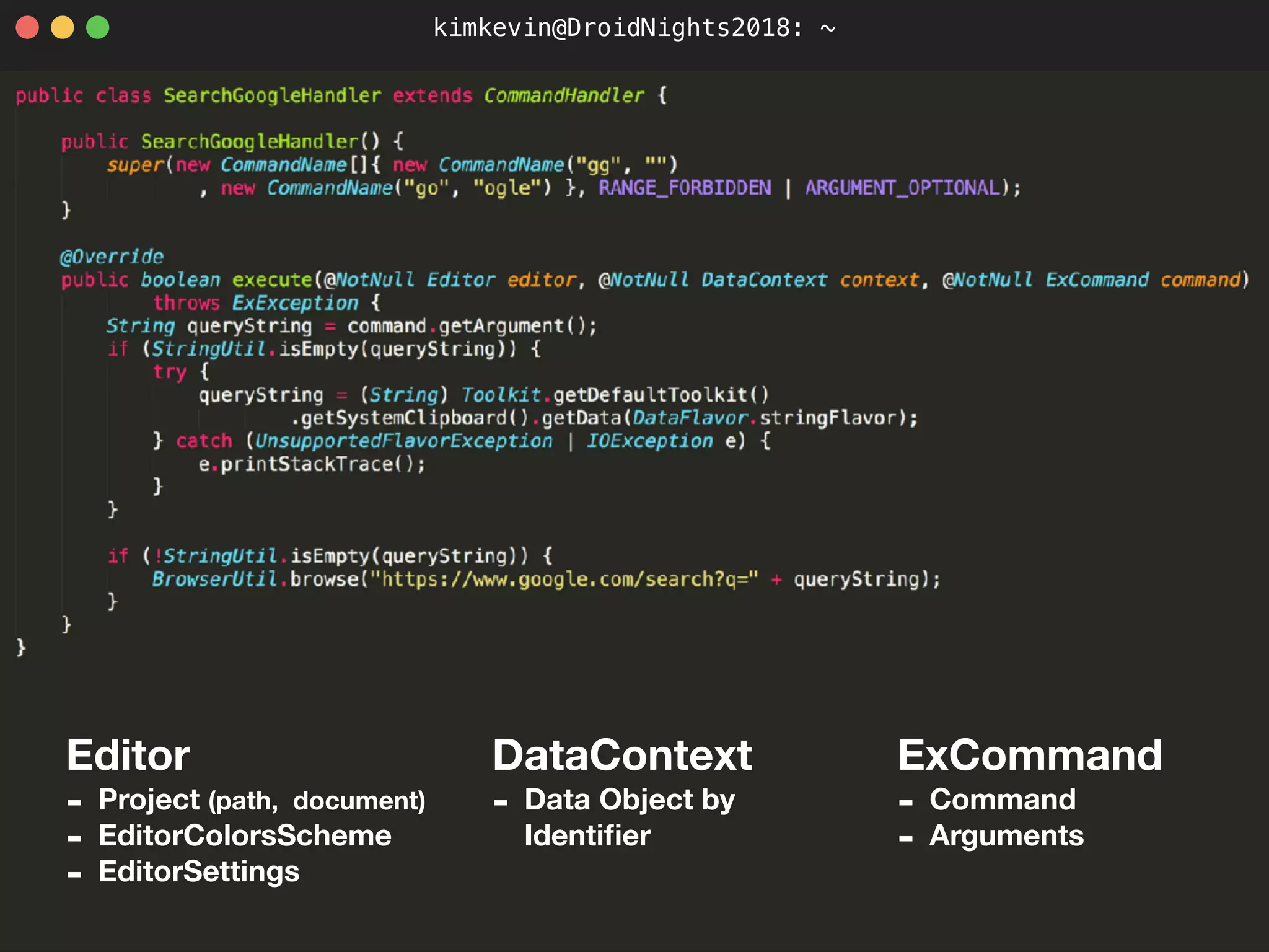Click IOException in catch clause
This screenshot has width=1269, height=952.
point(649,441)
